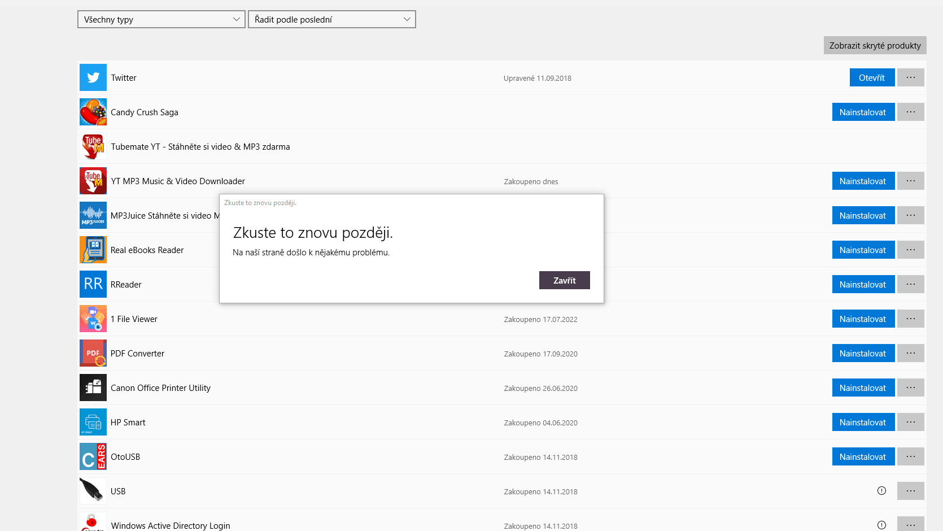Click the Zakoupeno 17.07.2022 date
This screenshot has width=943, height=531.
click(x=541, y=320)
